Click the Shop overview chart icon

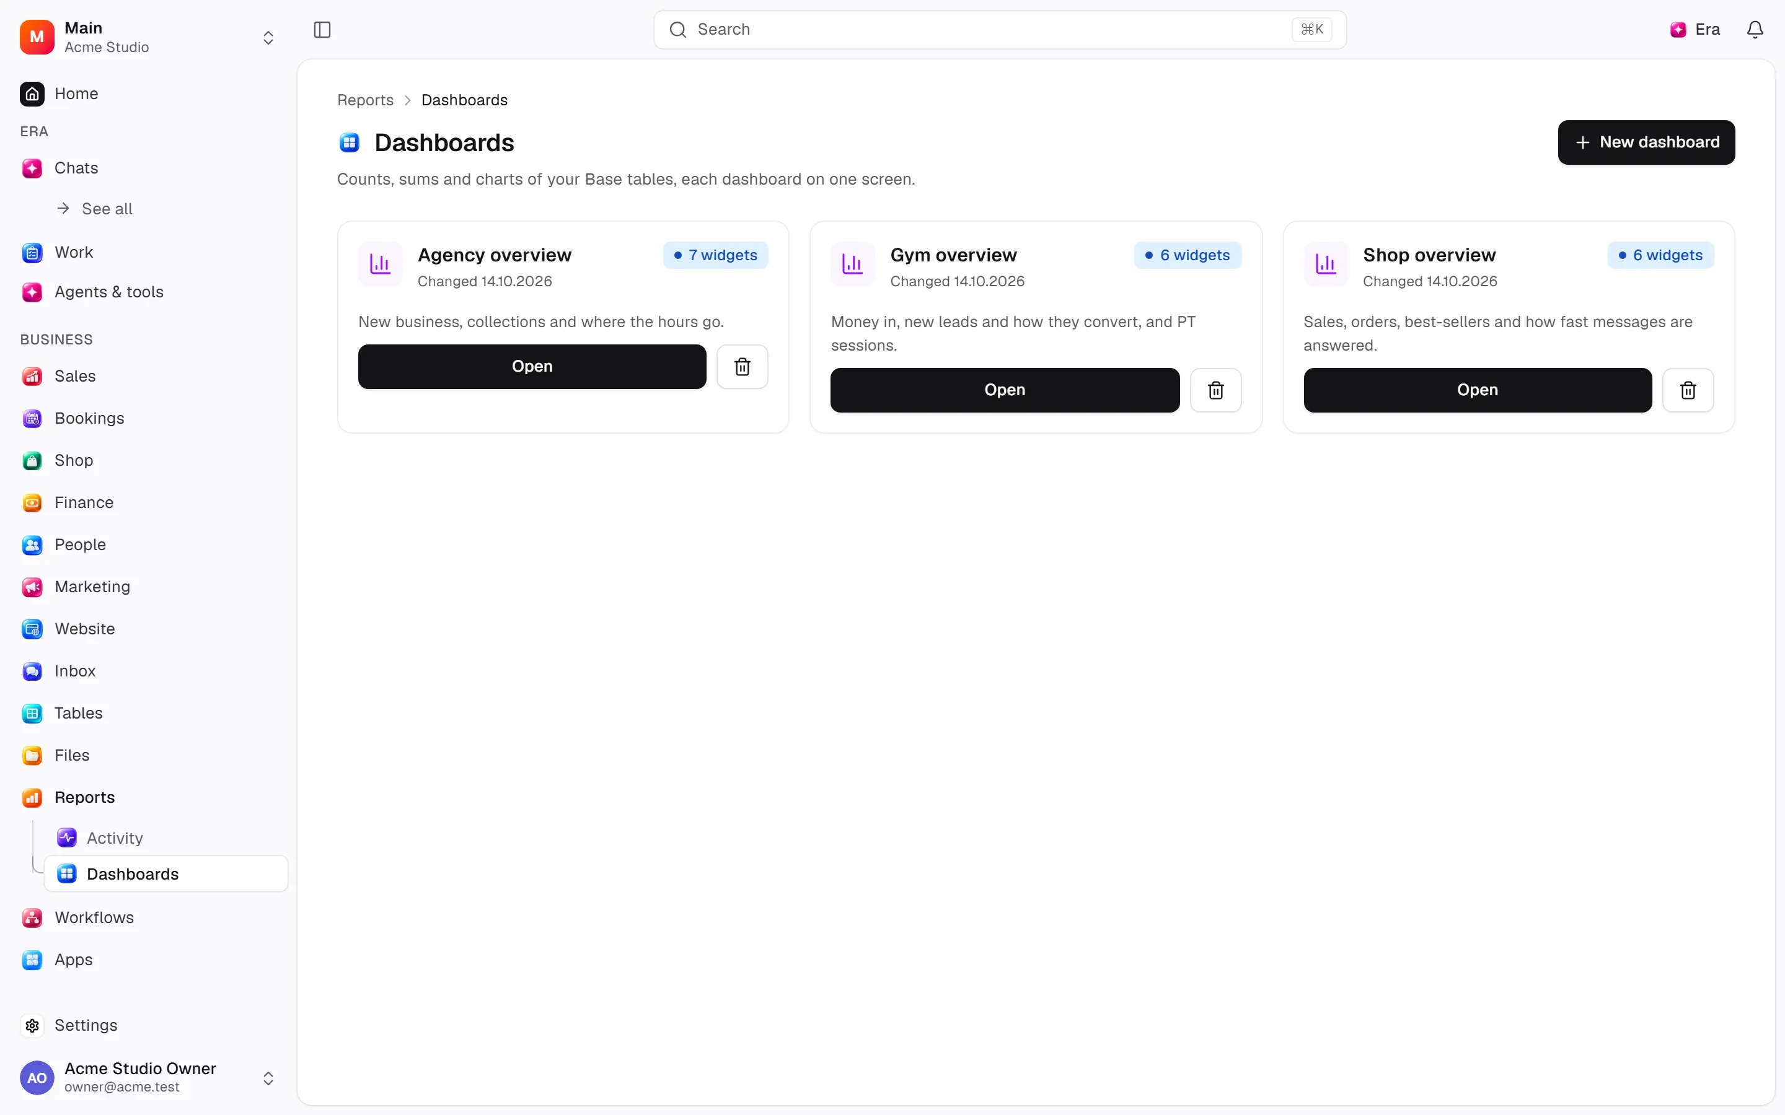tap(1326, 264)
